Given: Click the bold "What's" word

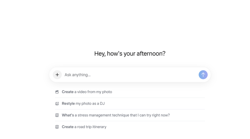Looking at the screenshot, I should coord(68,115).
